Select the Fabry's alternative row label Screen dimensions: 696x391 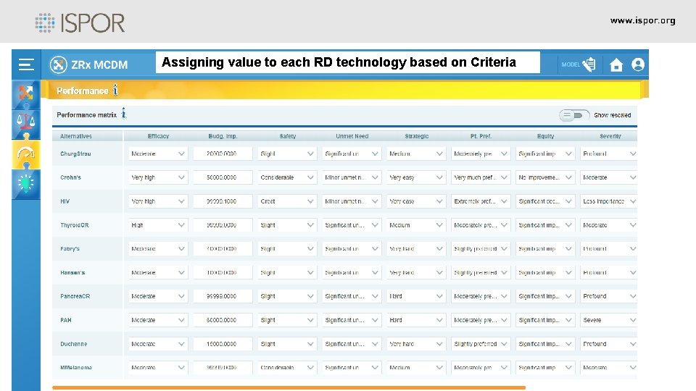pyautogui.click(x=70, y=248)
